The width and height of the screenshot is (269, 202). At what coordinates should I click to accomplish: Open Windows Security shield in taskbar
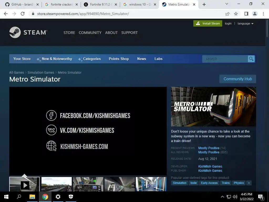(71, 197)
